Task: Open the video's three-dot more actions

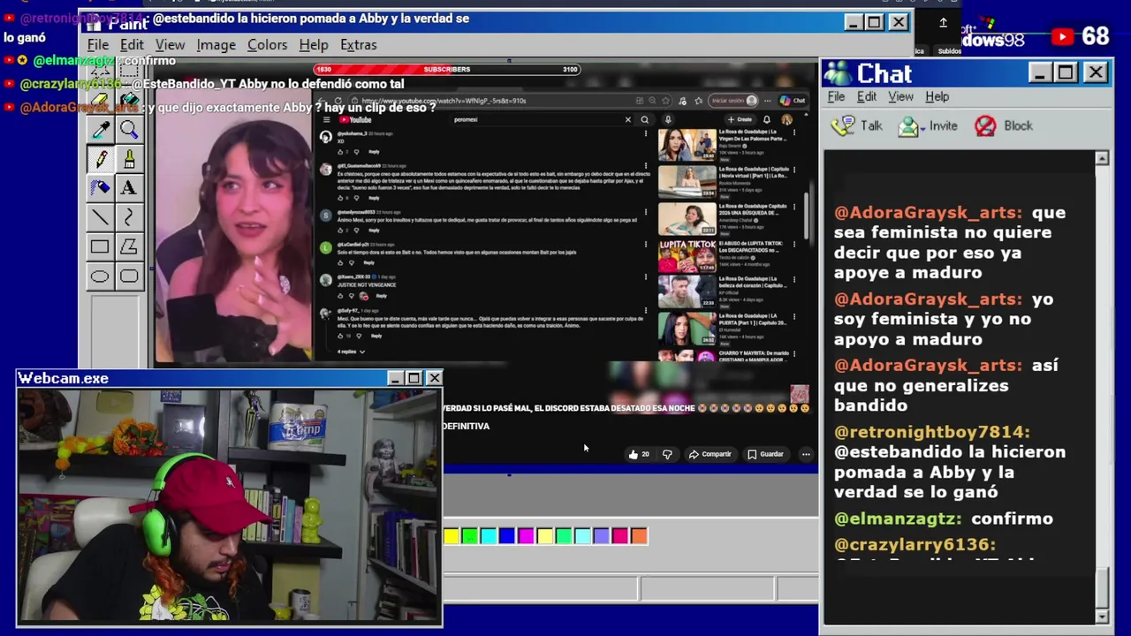Action: (x=806, y=454)
